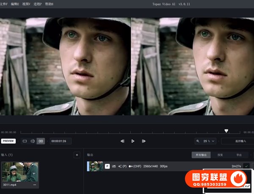This screenshot has height=194, width=254.
Task: Open options menu for 3011.mp4
Action: pyautogui.click(x=34, y=185)
